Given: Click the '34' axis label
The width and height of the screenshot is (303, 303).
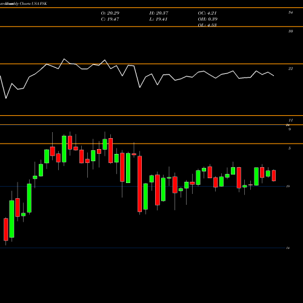Looking at the screenshot, I should pos(290,13).
